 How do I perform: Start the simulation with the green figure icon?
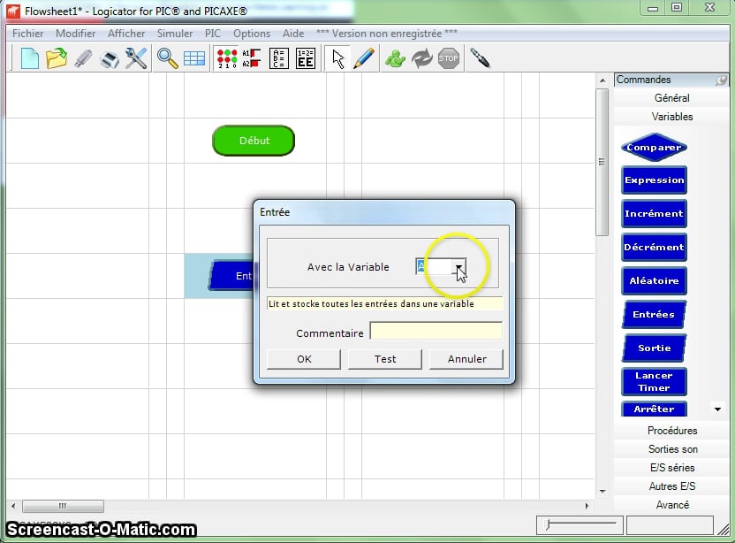click(395, 58)
